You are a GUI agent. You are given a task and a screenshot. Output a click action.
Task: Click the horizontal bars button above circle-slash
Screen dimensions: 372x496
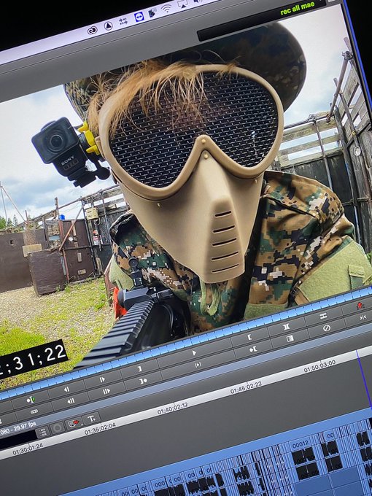[x=323, y=316]
